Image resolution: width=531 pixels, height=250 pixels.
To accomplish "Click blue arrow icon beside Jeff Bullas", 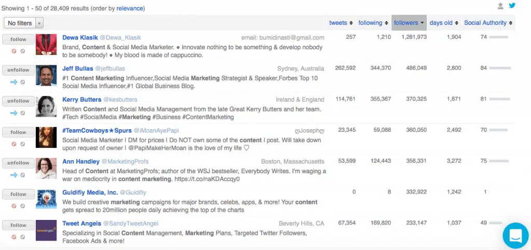I will pyautogui.click(x=14, y=82).
